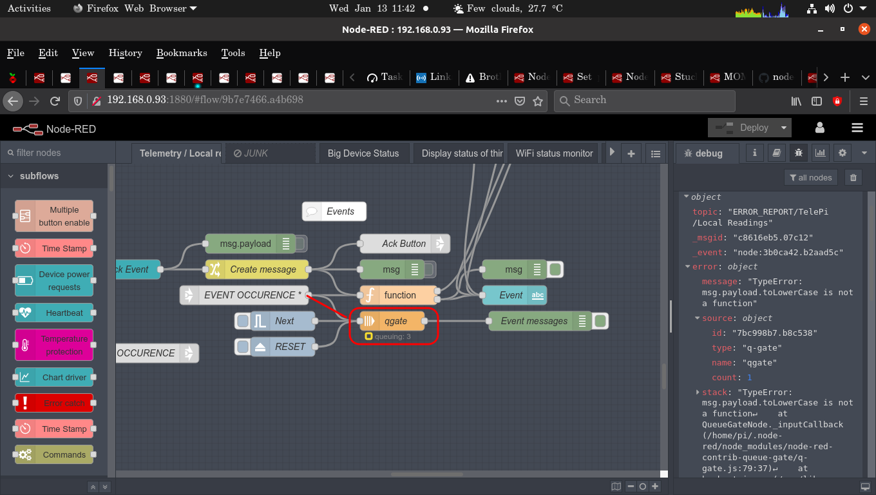Add a new flow with the plus icon
The image size is (876, 495).
coord(631,153)
